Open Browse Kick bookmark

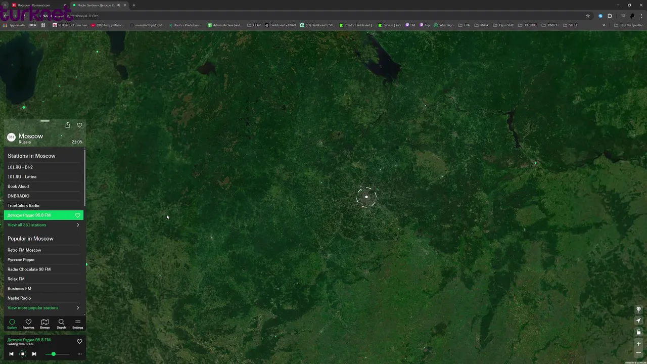pos(389,25)
